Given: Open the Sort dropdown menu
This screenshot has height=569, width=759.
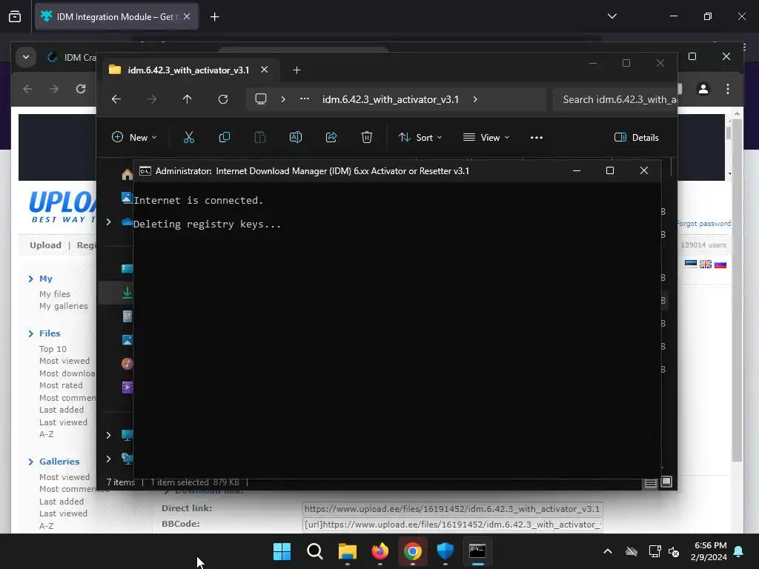Looking at the screenshot, I should 420,137.
